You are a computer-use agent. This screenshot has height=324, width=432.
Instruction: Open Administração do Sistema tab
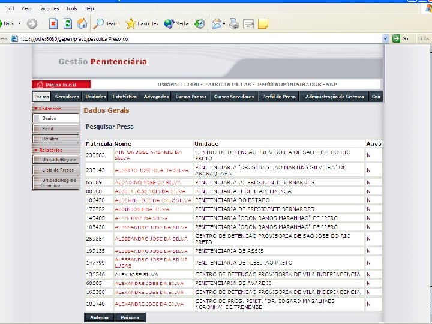point(334,97)
